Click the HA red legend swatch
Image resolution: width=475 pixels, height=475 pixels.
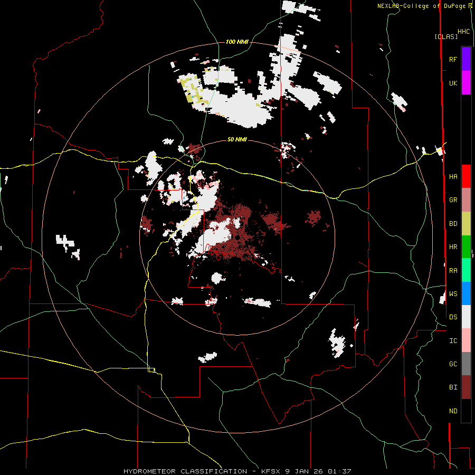click(x=466, y=176)
